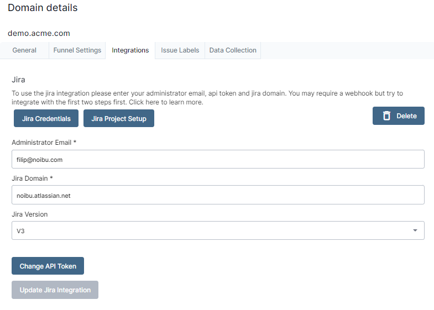
Task: Expand the Jira Version dropdown arrow
Action: coord(415,230)
